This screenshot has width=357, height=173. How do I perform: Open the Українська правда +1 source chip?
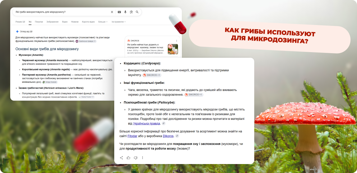(86, 41)
